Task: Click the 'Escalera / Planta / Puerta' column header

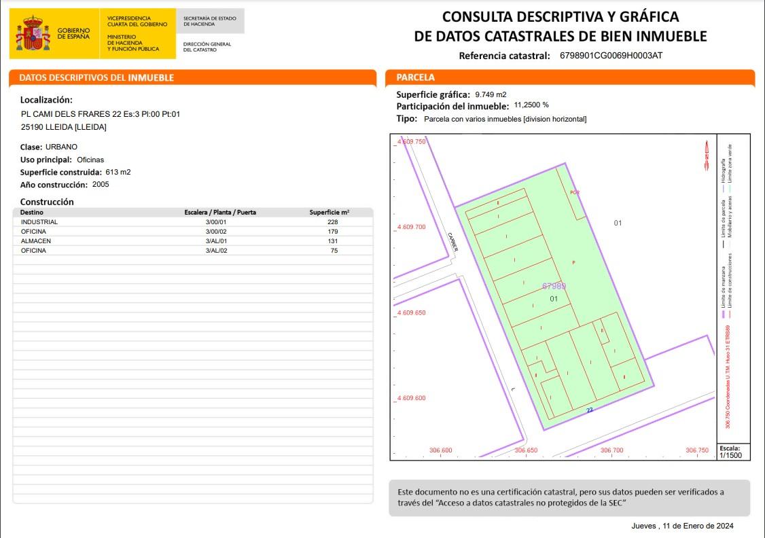Action: coord(220,212)
